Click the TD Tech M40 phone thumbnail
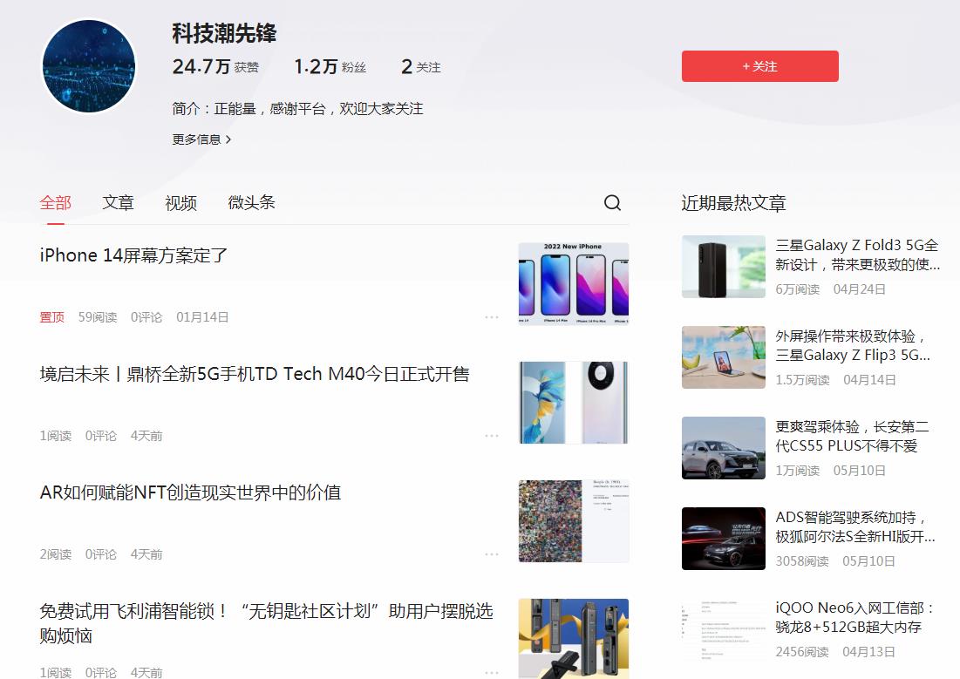 [574, 403]
